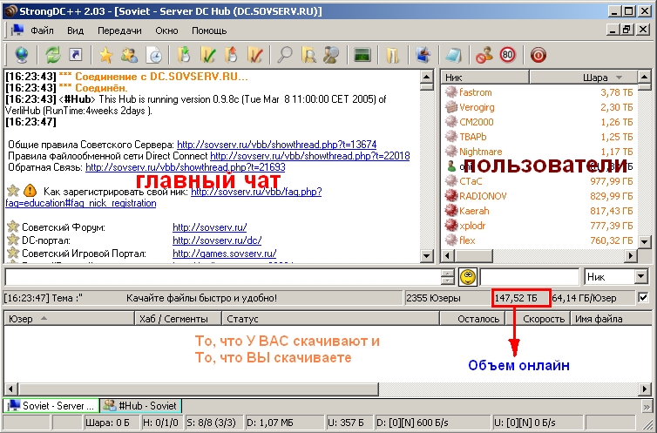Click the user list scroll-down arrow

point(645,241)
